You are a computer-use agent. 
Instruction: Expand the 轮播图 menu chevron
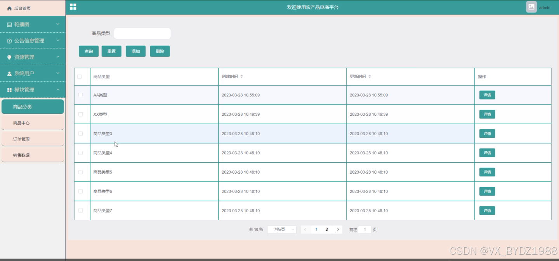point(58,24)
